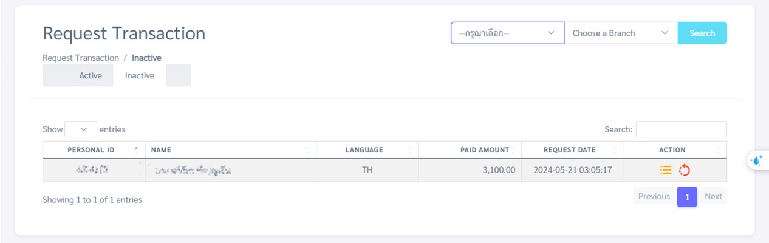
Task: Sort by Request Date column
Action: pos(569,150)
